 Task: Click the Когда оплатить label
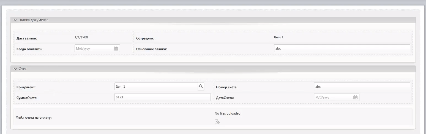point(29,49)
